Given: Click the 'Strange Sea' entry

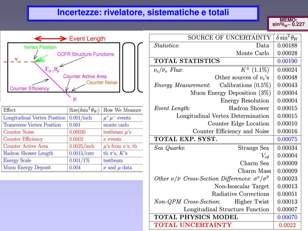Looking at the screenshot, I should point(253,148).
